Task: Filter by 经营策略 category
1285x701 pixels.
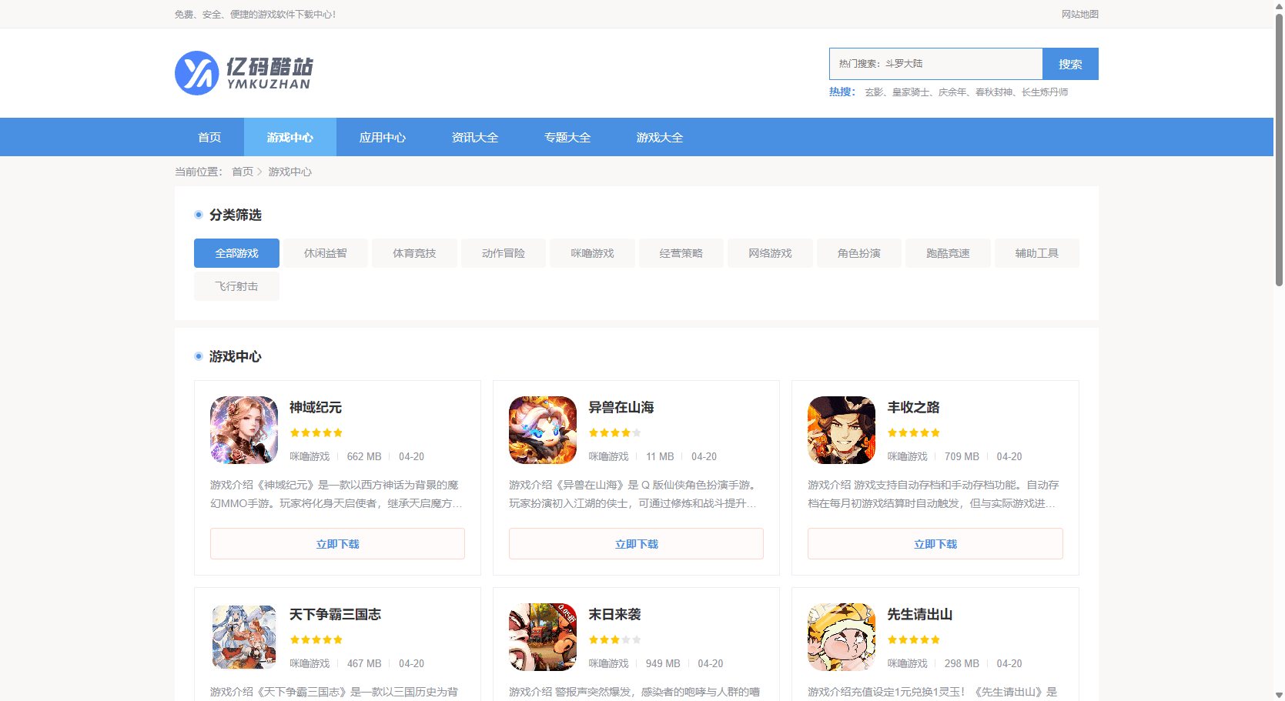Action: coord(681,253)
